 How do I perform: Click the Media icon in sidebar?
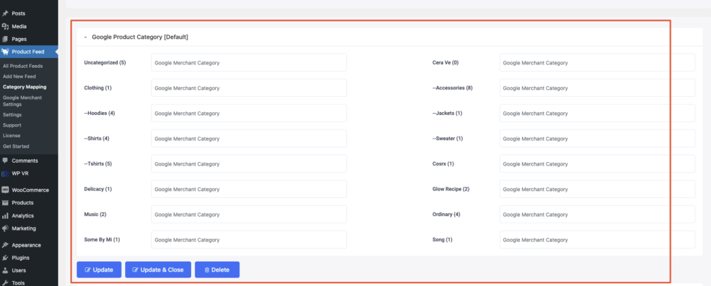click(x=6, y=26)
